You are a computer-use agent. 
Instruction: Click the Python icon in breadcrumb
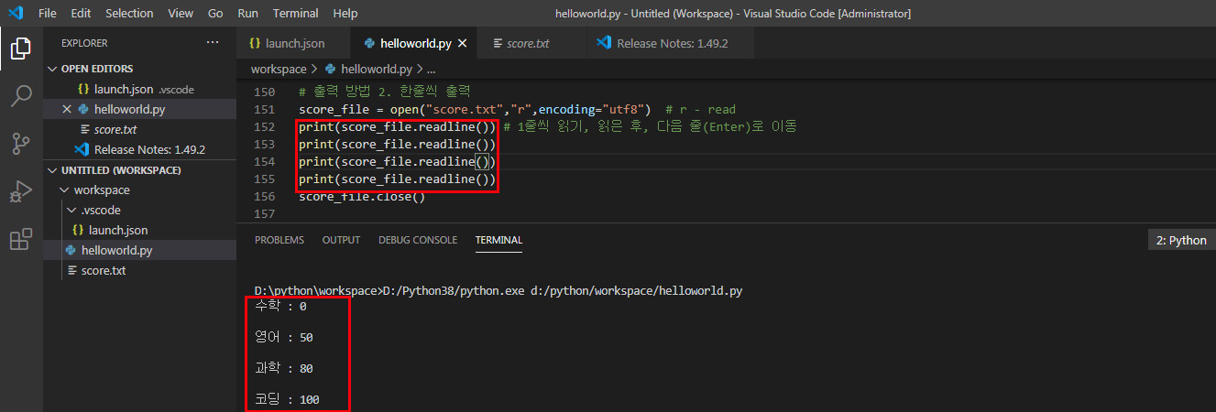[x=331, y=69]
